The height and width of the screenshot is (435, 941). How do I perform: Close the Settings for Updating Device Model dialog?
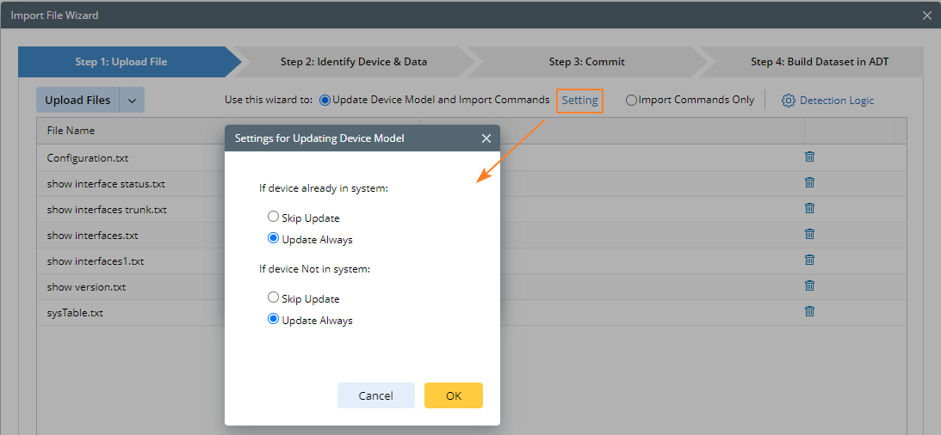click(486, 138)
